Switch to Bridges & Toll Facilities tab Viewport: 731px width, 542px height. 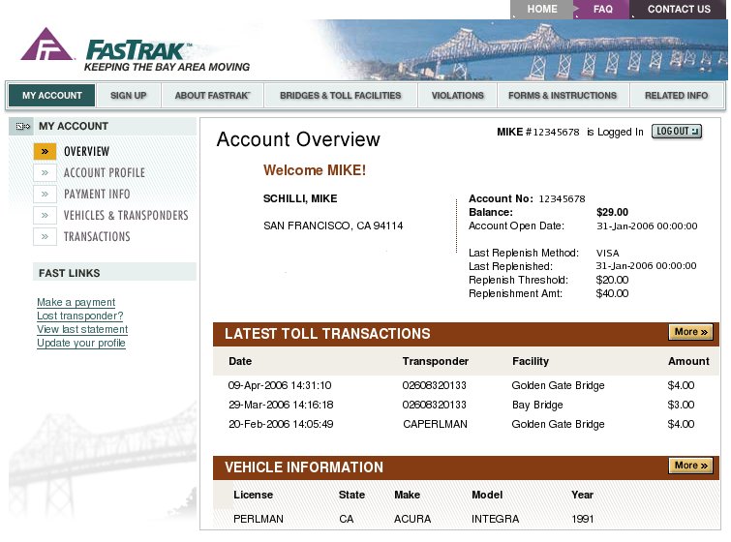tap(340, 96)
